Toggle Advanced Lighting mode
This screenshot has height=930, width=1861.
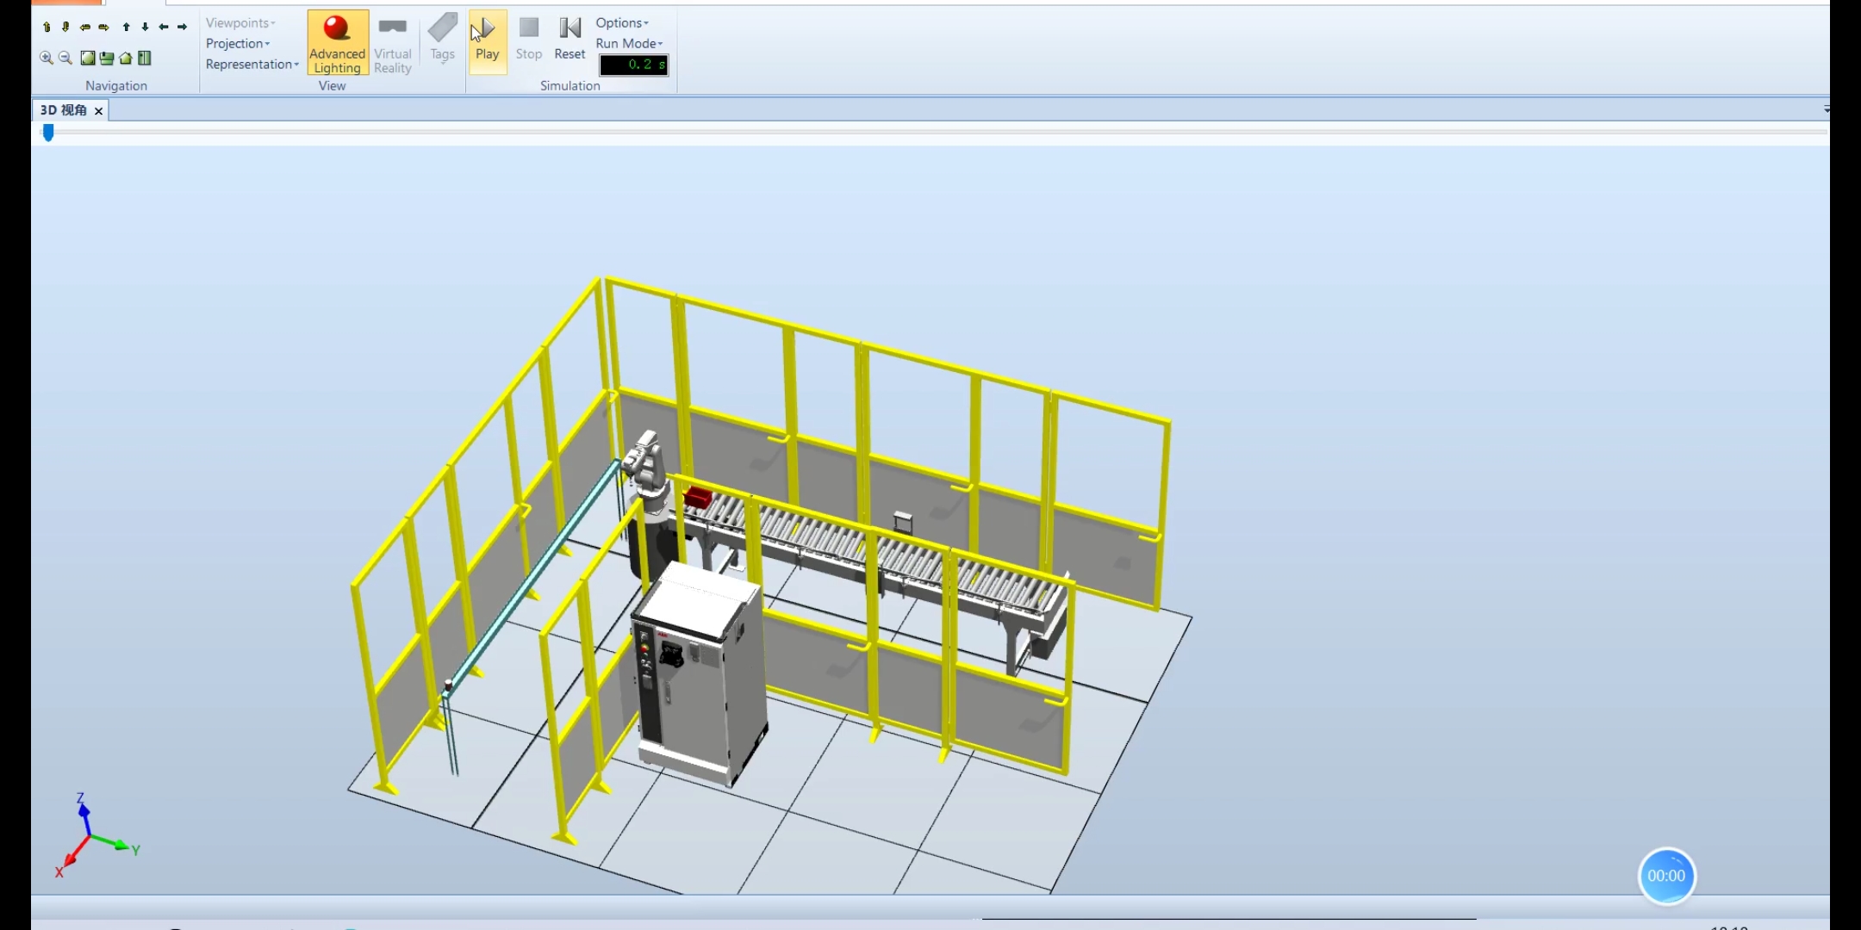[337, 41]
